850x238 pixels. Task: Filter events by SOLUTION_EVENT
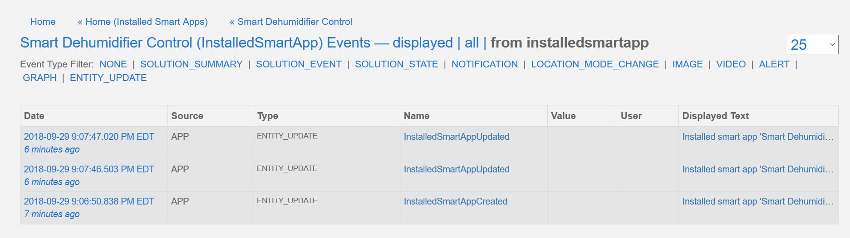(x=299, y=64)
